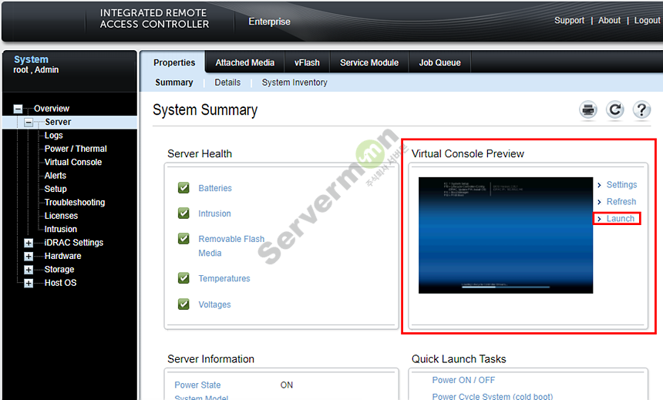The height and width of the screenshot is (400, 663).
Task: Open the Batteries health link
Action: point(215,188)
